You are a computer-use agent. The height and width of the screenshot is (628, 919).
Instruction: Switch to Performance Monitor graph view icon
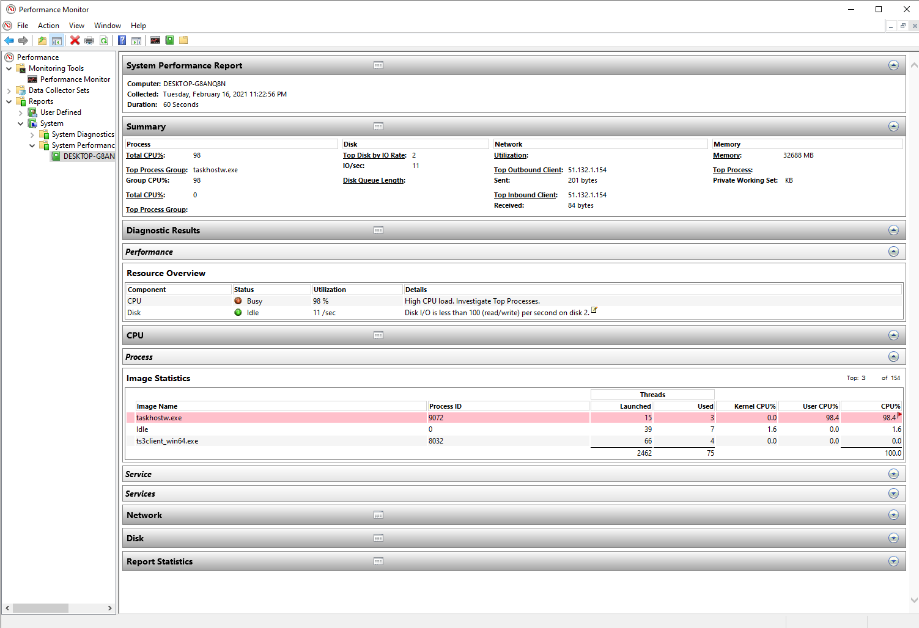click(x=155, y=40)
